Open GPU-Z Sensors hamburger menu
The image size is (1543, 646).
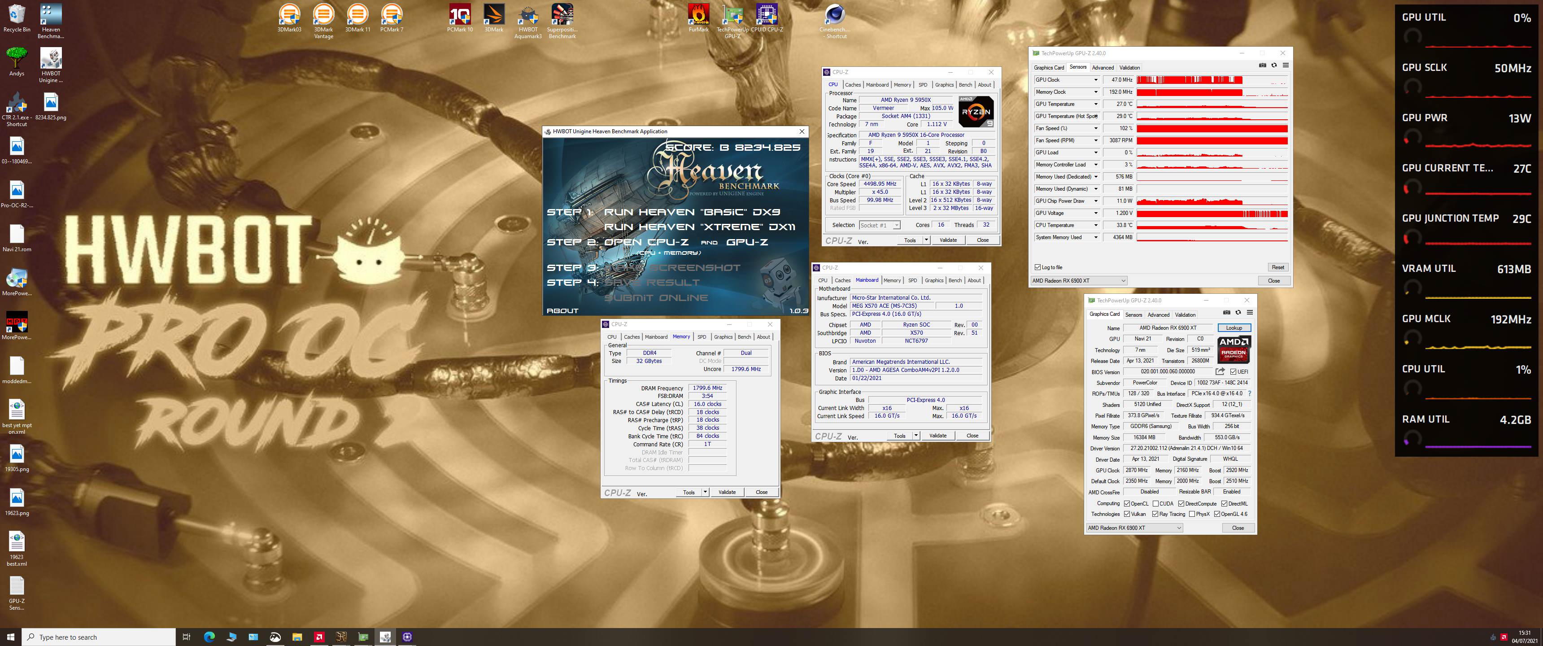click(x=1286, y=65)
